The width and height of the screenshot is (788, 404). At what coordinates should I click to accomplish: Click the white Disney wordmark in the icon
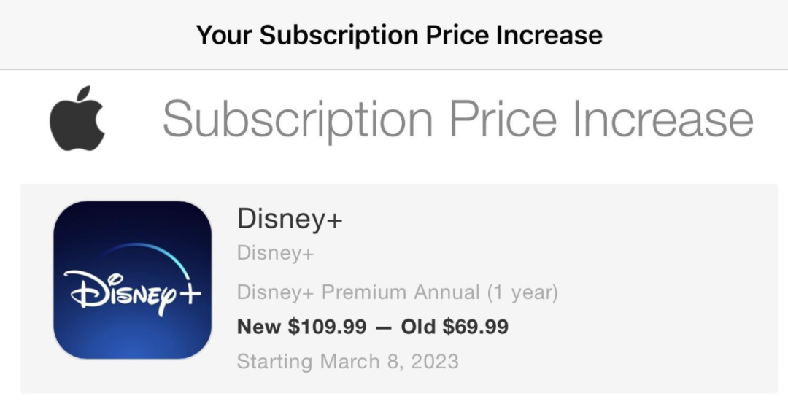tap(120, 292)
